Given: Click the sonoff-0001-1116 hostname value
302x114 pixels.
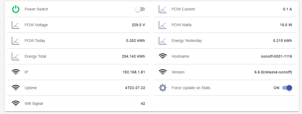Looking at the screenshot, I should point(276,56).
